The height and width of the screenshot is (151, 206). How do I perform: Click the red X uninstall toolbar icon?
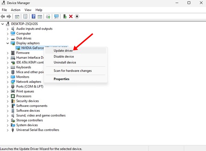click(71, 16)
